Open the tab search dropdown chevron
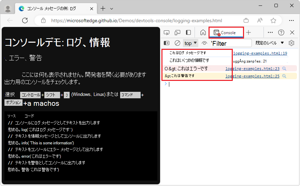This screenshot has width=300, height=186. click(x=112, y=9)
